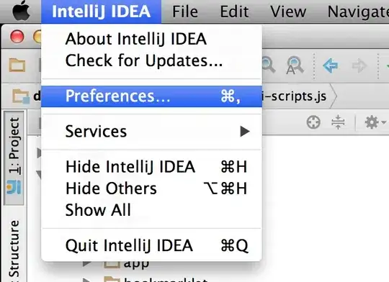The height and width of the screenshot is (282, 389).
Task: Click the Collapse All icon in Project panel
Action: tap(338, 122)
